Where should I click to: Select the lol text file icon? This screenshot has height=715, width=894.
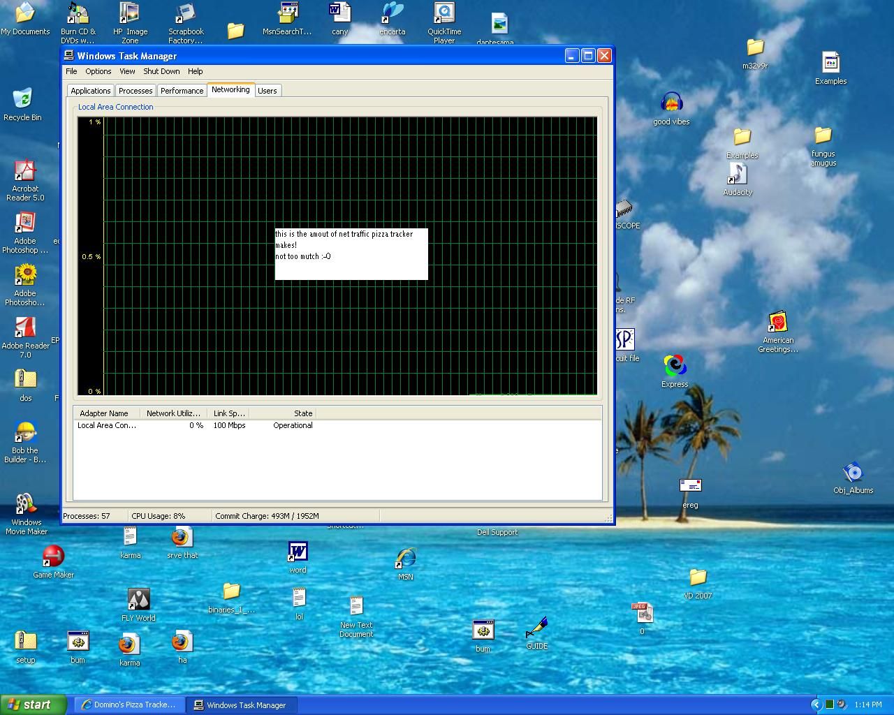(299, 604)
